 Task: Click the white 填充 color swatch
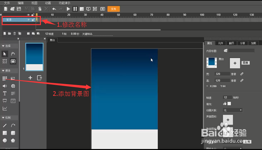click(x=229, y=104)
